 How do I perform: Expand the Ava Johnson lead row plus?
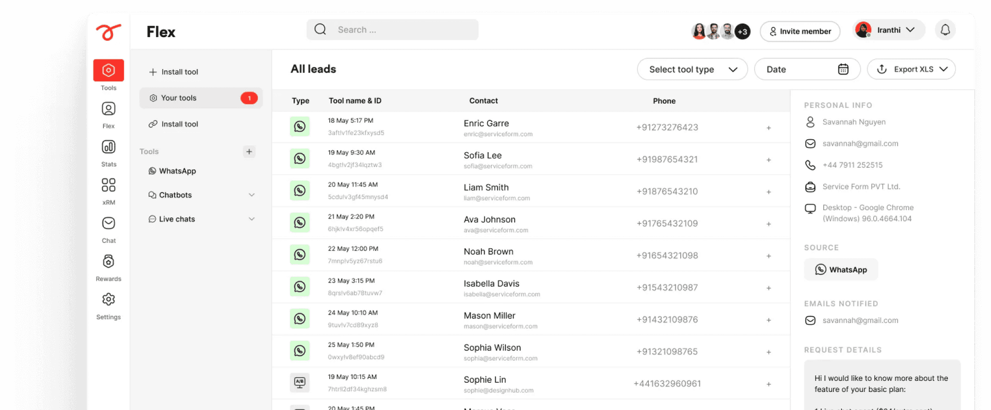coord(769,224)
